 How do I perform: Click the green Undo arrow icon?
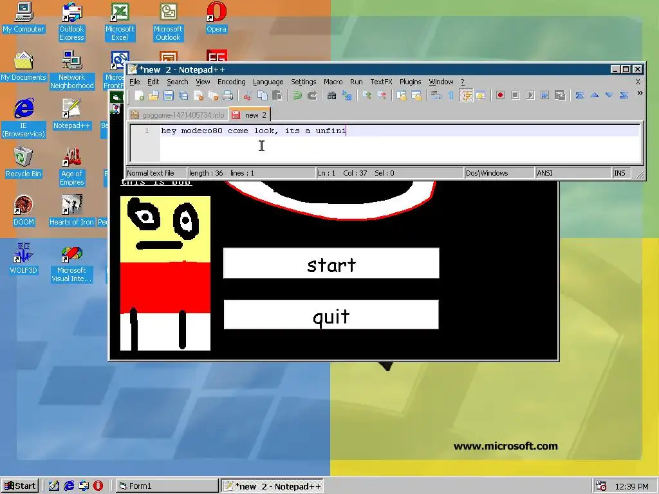pos(297,95)
